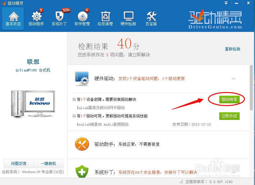Image resolution: width=255 pixels, height=185 pixels.
Task: Click 发现1个设备驱动问题 red warning text
Action: (x=152, y=79)
